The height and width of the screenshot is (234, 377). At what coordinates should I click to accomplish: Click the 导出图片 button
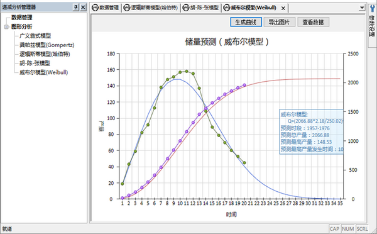click(x=279, y=22)
